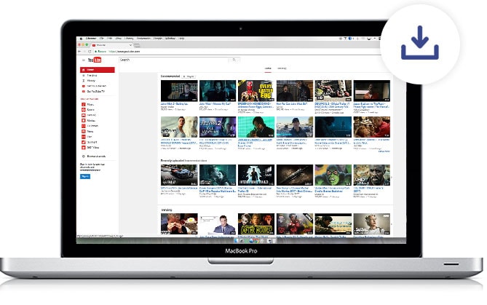The image size is (487, 305).
Task: Open the Bookmarks menu in the menu bar
Action: coord(143,39)
